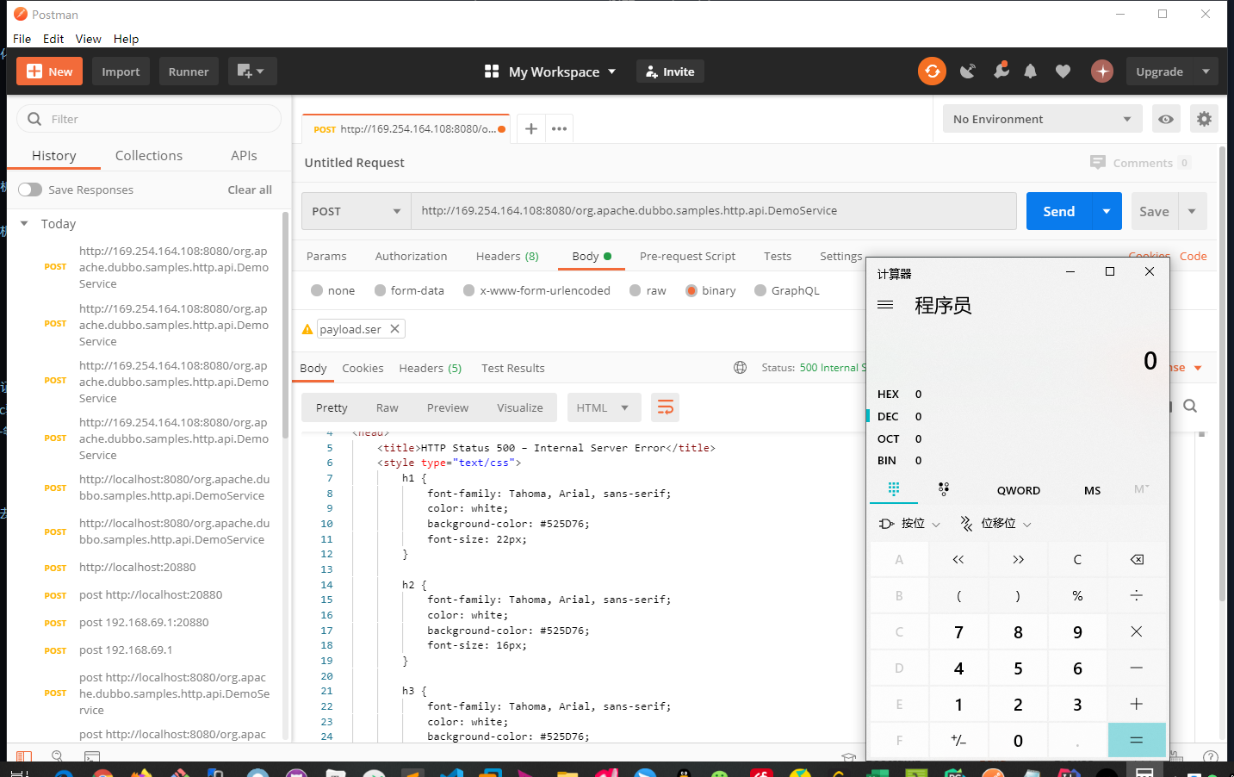This screenshot has height=777, width=1234.
Task: Click the Code link
Action: pyautogui.click(x=1193, y=256)
